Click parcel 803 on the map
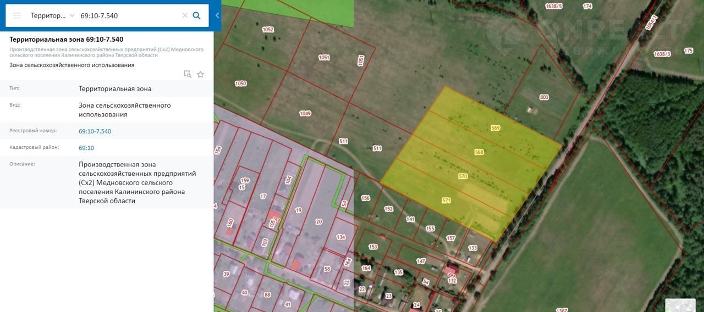Screen dimensions: 704x312 (x=544, y=97)
